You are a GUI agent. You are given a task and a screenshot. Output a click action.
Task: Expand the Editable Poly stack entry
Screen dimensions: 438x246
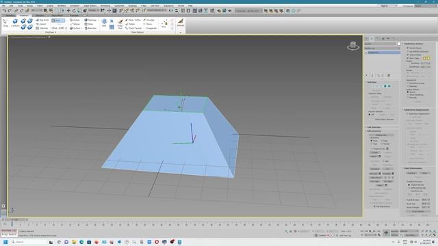pyautogui.click(x=366, y=53)
